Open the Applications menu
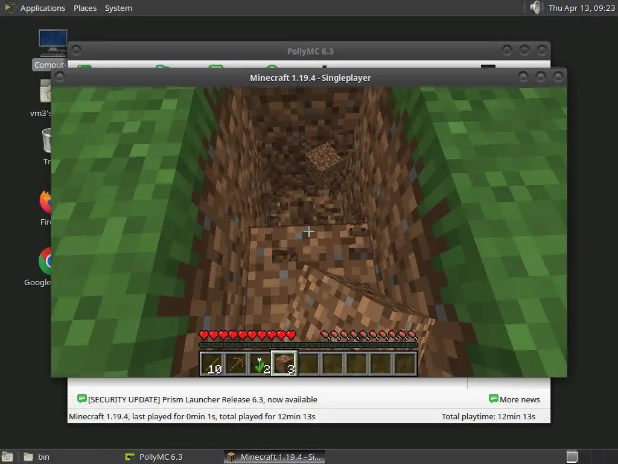618x464 pixels. click(x=43, y=8)
